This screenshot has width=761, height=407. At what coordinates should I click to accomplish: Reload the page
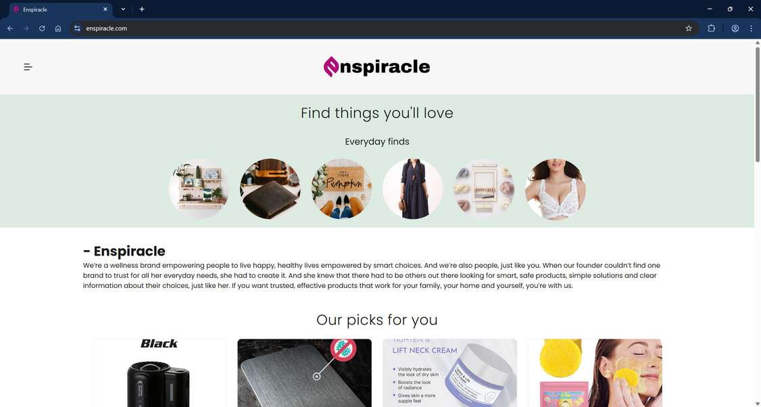[x=42, y=28]
